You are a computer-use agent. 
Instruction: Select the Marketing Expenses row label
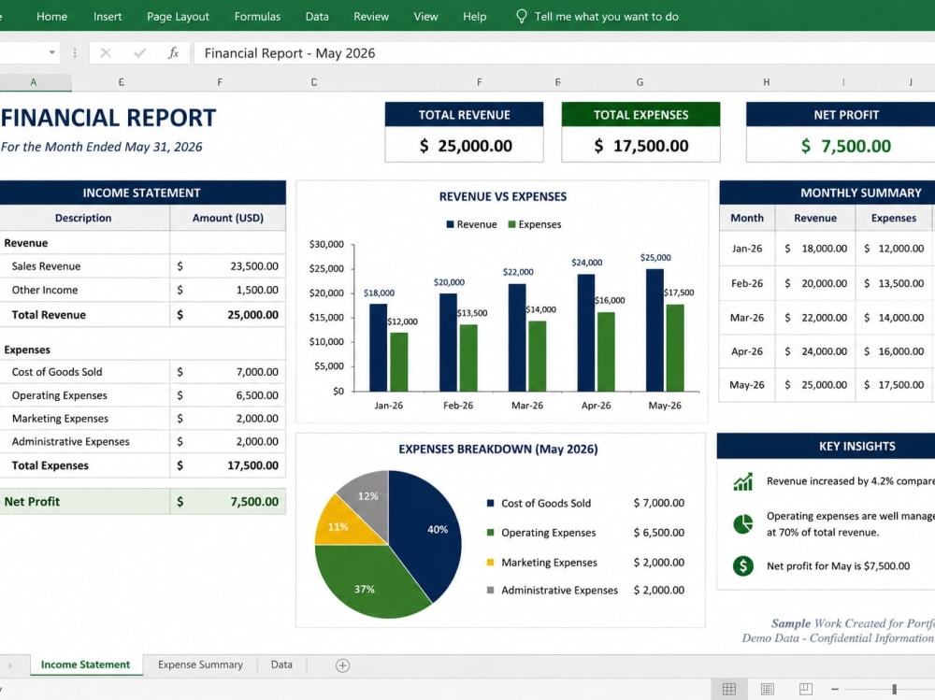(x=60, y=419)
